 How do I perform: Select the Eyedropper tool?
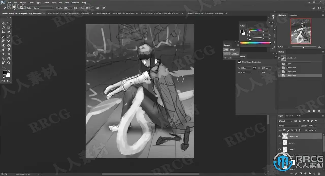9,32
